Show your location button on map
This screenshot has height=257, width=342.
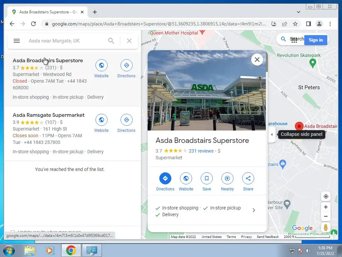tap(326, 196)
